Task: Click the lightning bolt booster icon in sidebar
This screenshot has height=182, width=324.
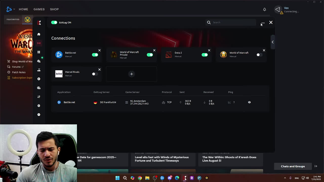Action: point(39,79)
